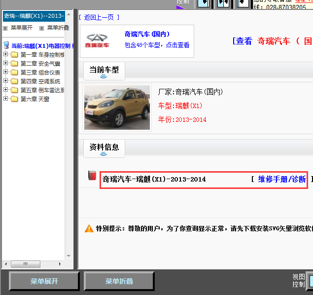The width and height of the screenshot is (313, 295).
Task: Select the 资料信息 tab header
Action: (x=104, y=148)
